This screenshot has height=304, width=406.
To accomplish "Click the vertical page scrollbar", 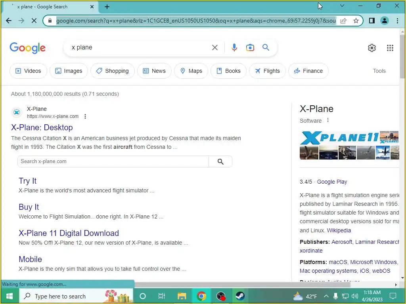I will [x=402, y=56].
